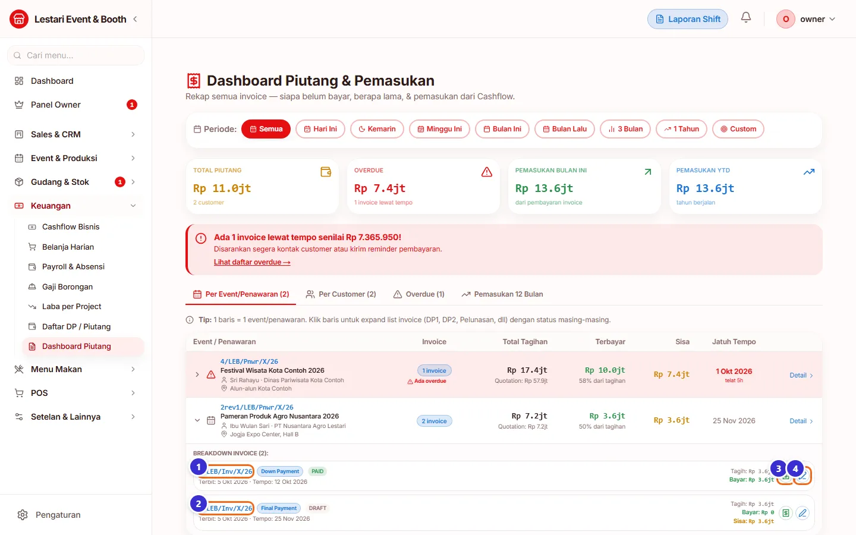
Task: Click the alert circle icon in overdue banner
Action: 201,238
